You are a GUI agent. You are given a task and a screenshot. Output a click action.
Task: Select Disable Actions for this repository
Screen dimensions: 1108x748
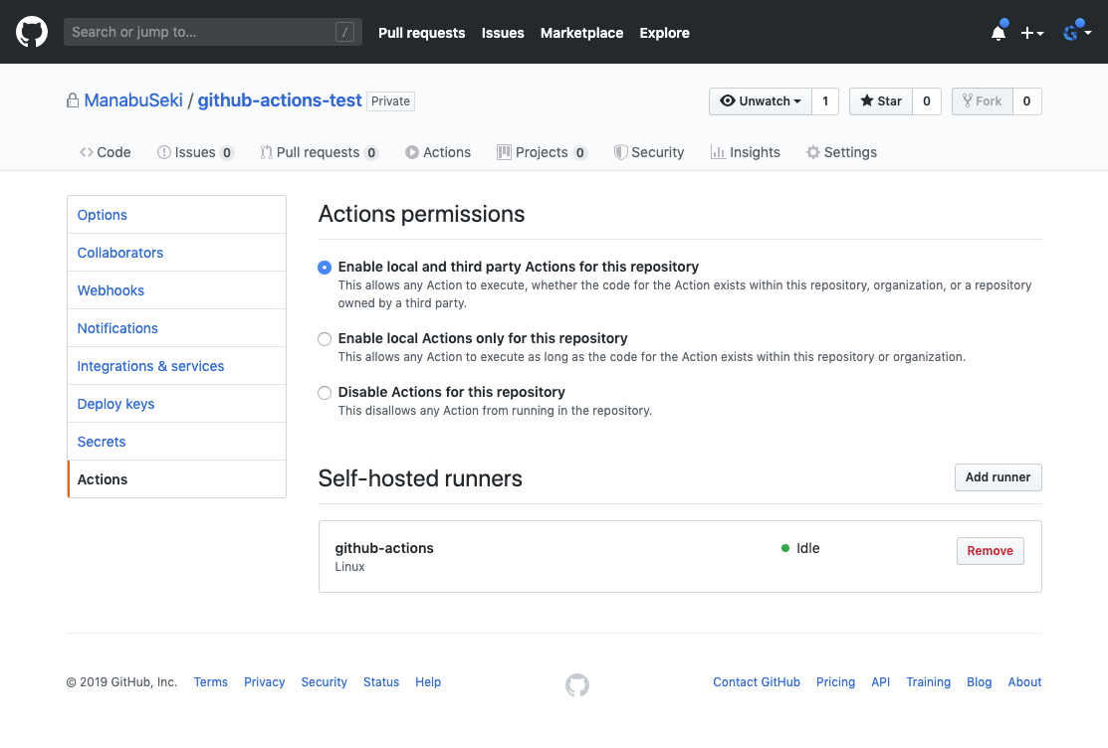pyautogui.click(x=325, y=393)
